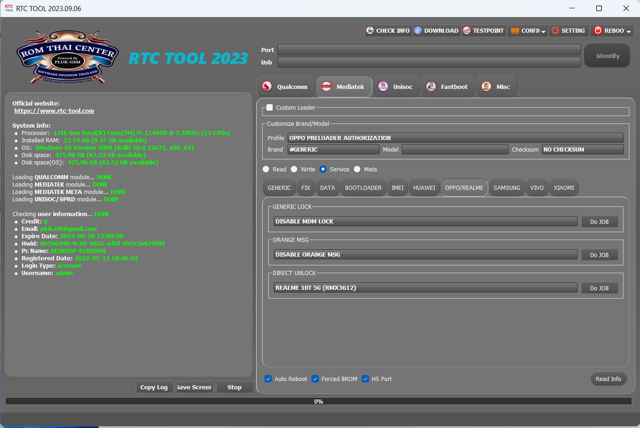Click the TESTPOINT icon

(x=467, y=30)
